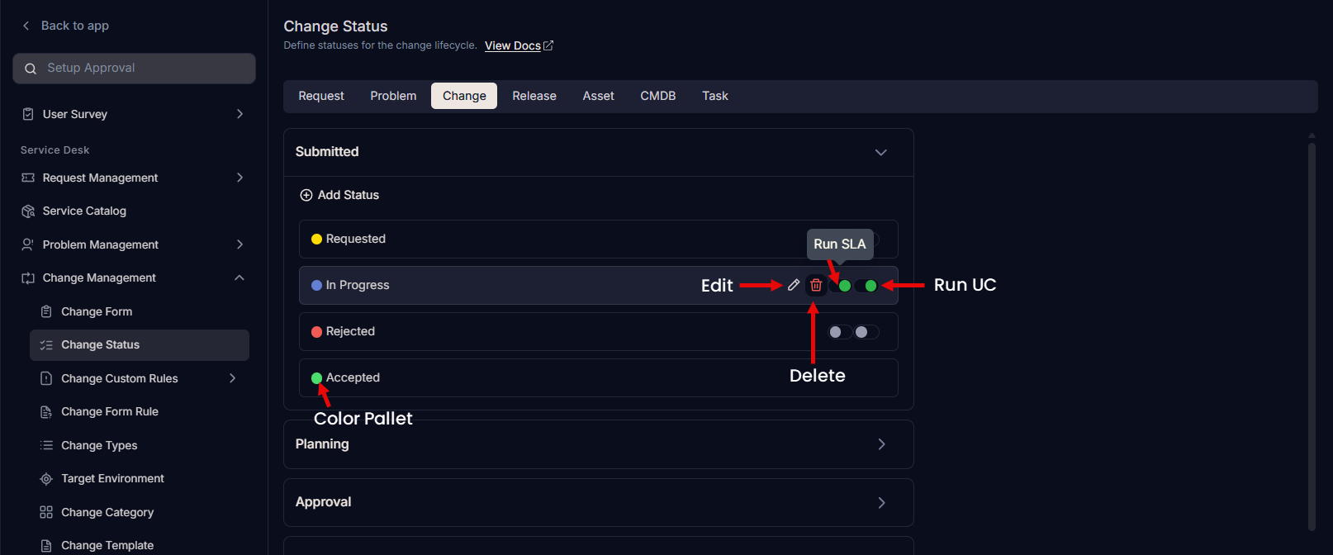Screen dimensions: 1333x555
Task: Switch to the CMDB tab
Action: pyautogui.click(x=658, y=96)
